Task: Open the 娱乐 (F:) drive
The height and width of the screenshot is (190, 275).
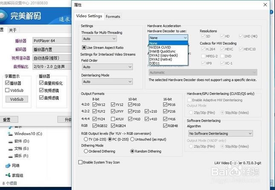Action: [11, 156]
